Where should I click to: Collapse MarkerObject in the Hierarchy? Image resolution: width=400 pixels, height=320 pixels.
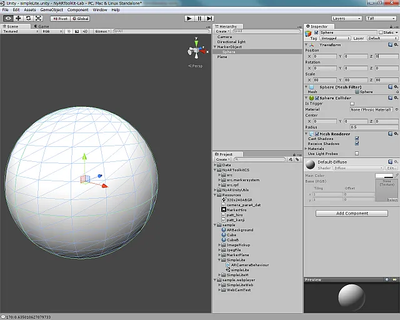click(x=215, y=47)
